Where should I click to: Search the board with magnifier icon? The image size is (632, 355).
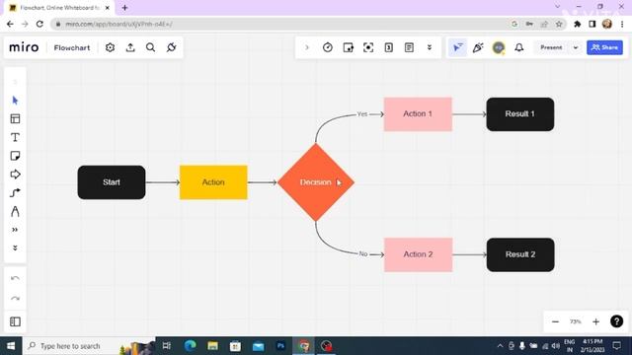coord(150,47)
